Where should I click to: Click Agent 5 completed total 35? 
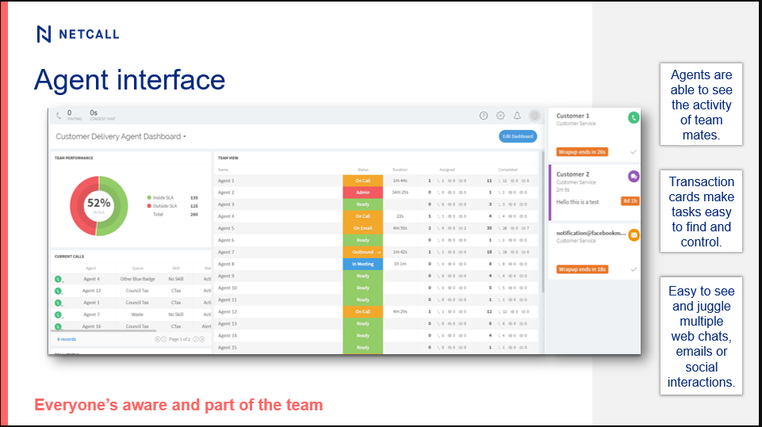489,228
